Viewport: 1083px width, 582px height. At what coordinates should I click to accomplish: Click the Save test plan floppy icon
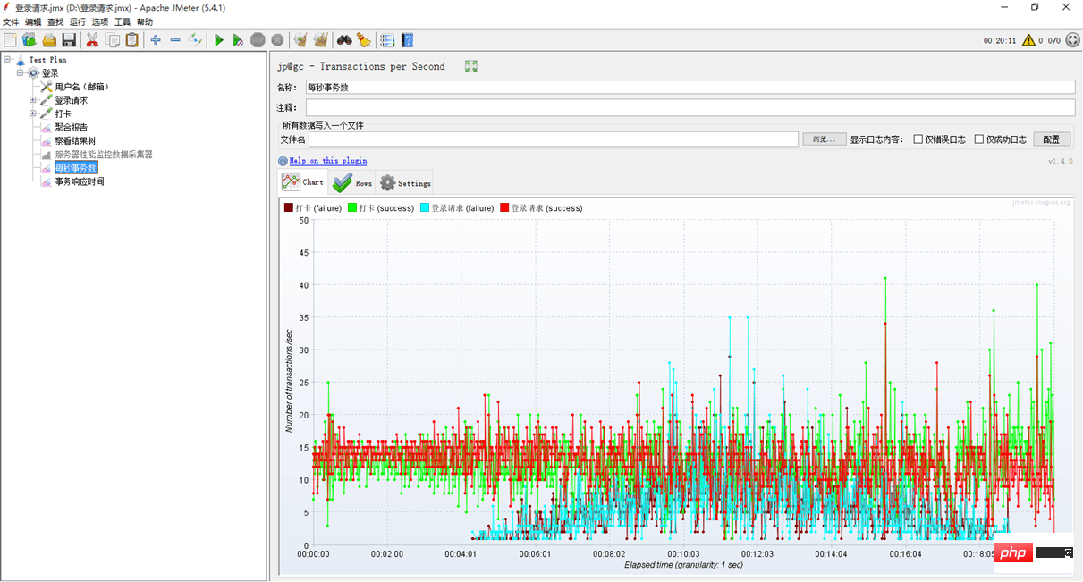pos(69,40)
